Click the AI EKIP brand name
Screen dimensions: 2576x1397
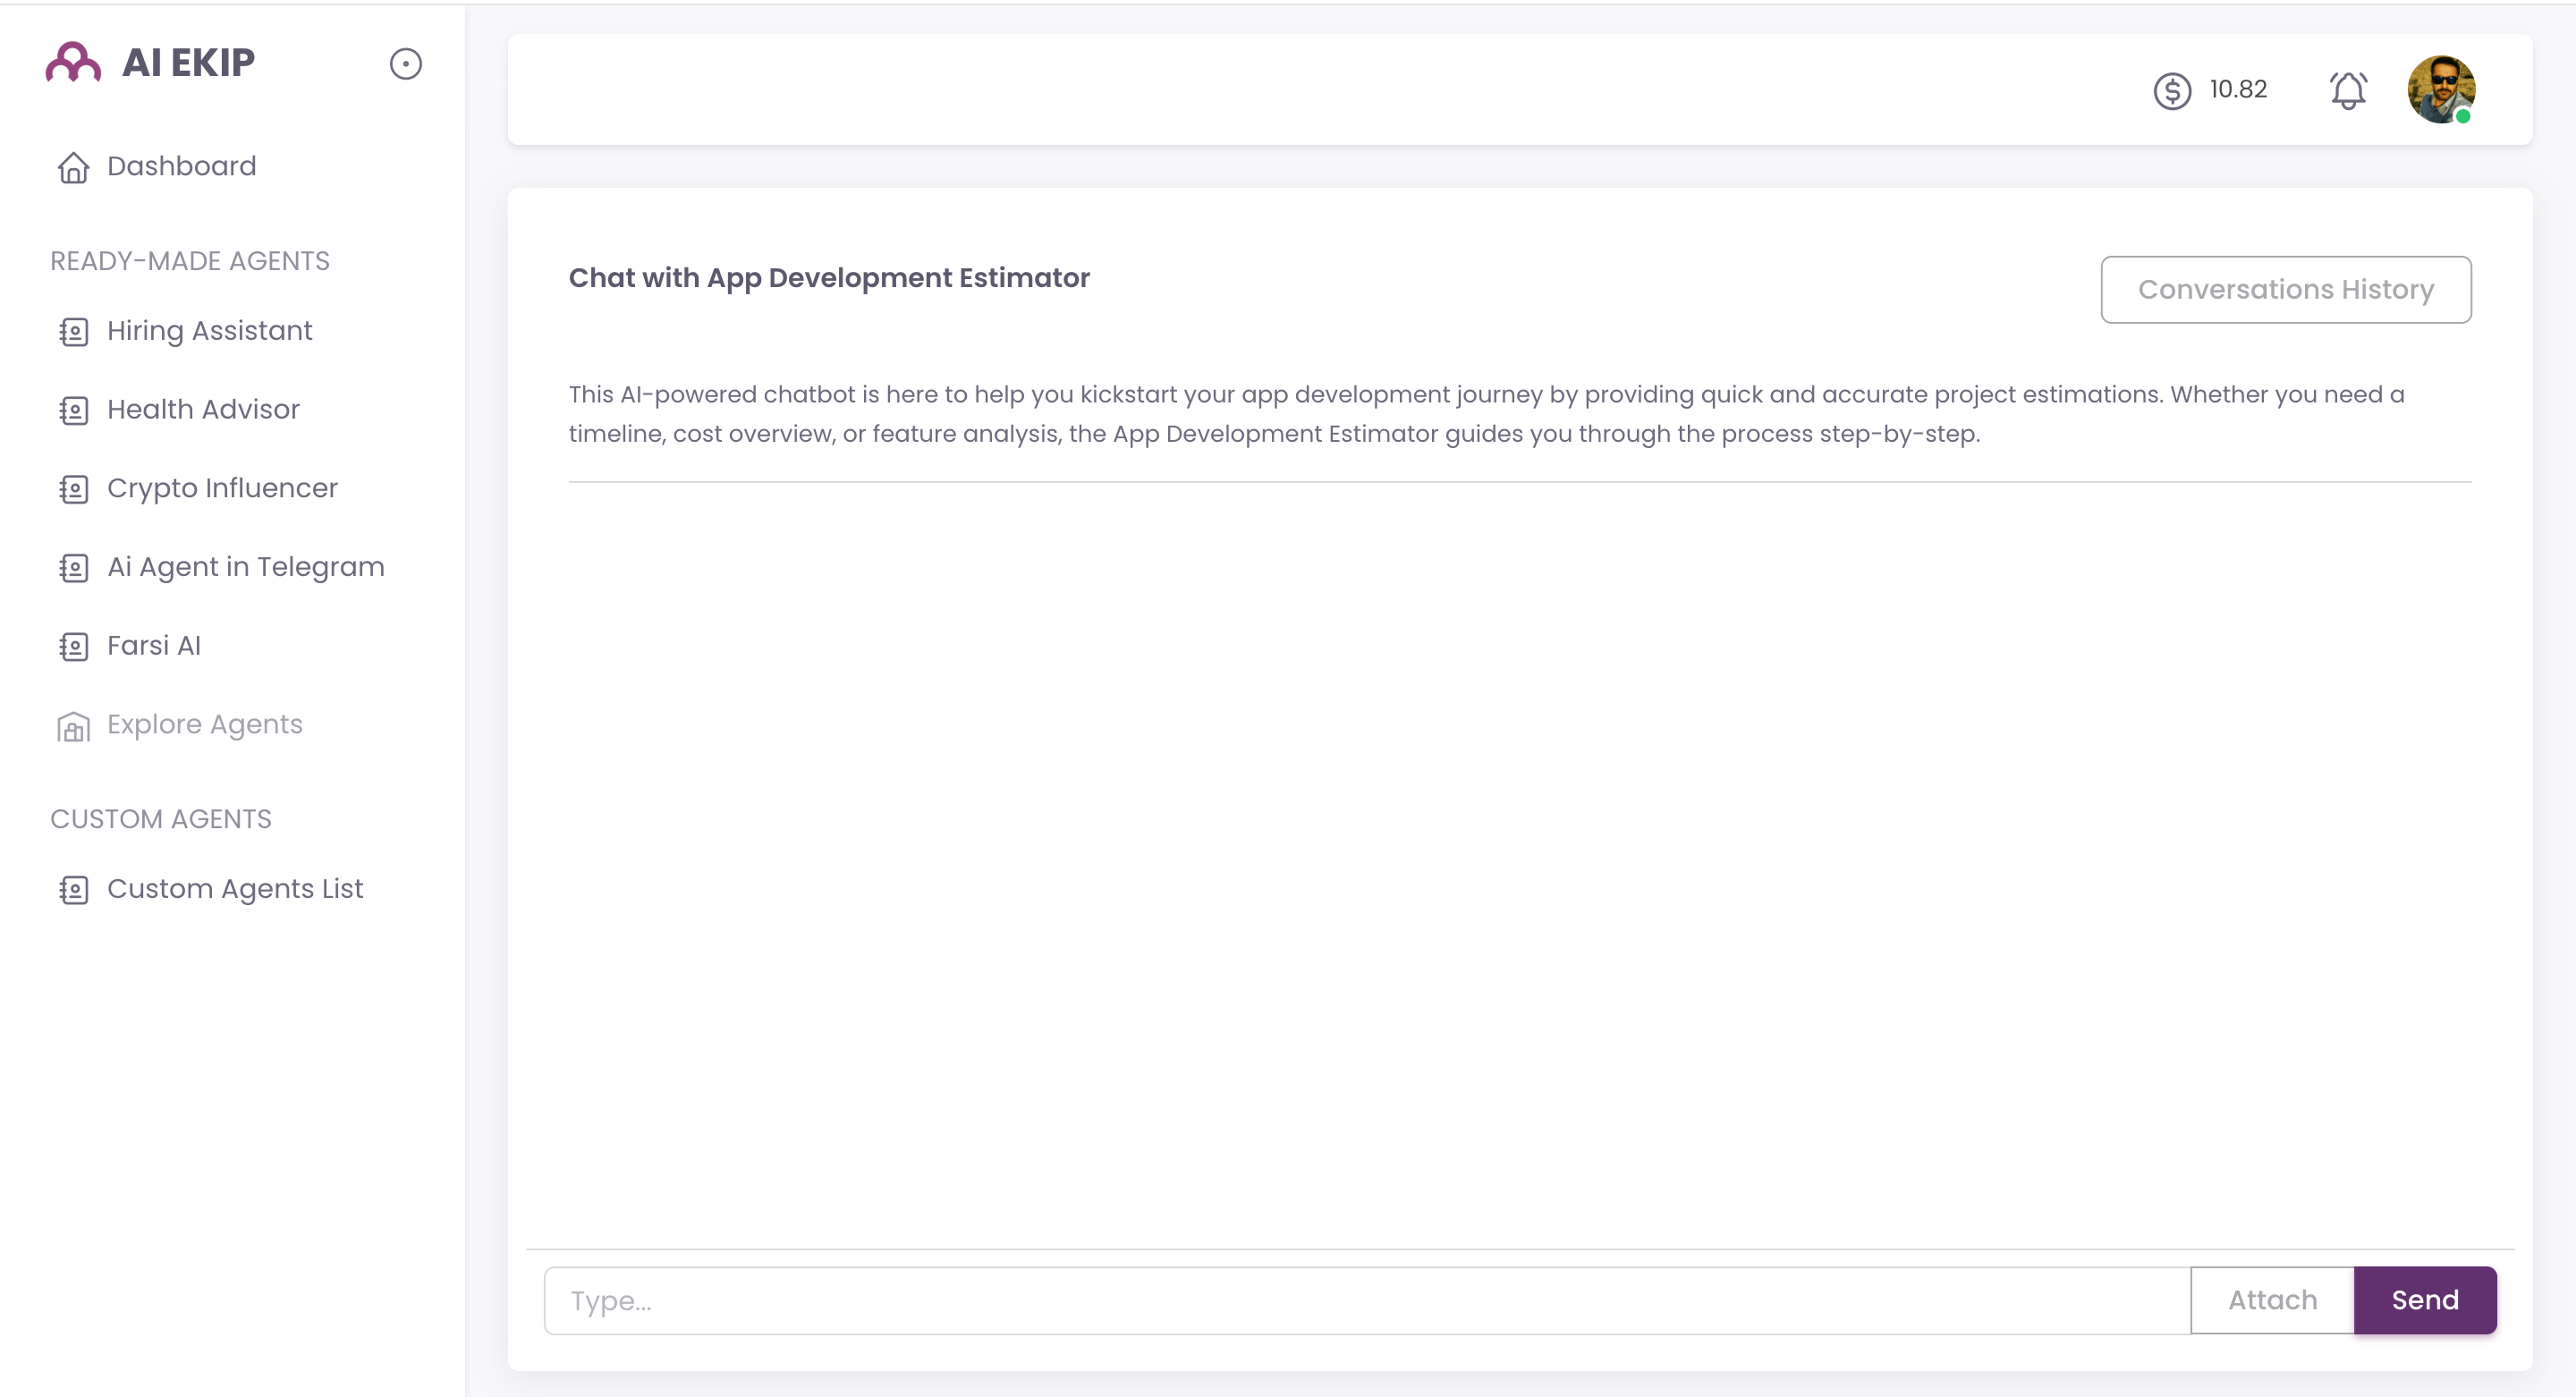tap(188, 63)
